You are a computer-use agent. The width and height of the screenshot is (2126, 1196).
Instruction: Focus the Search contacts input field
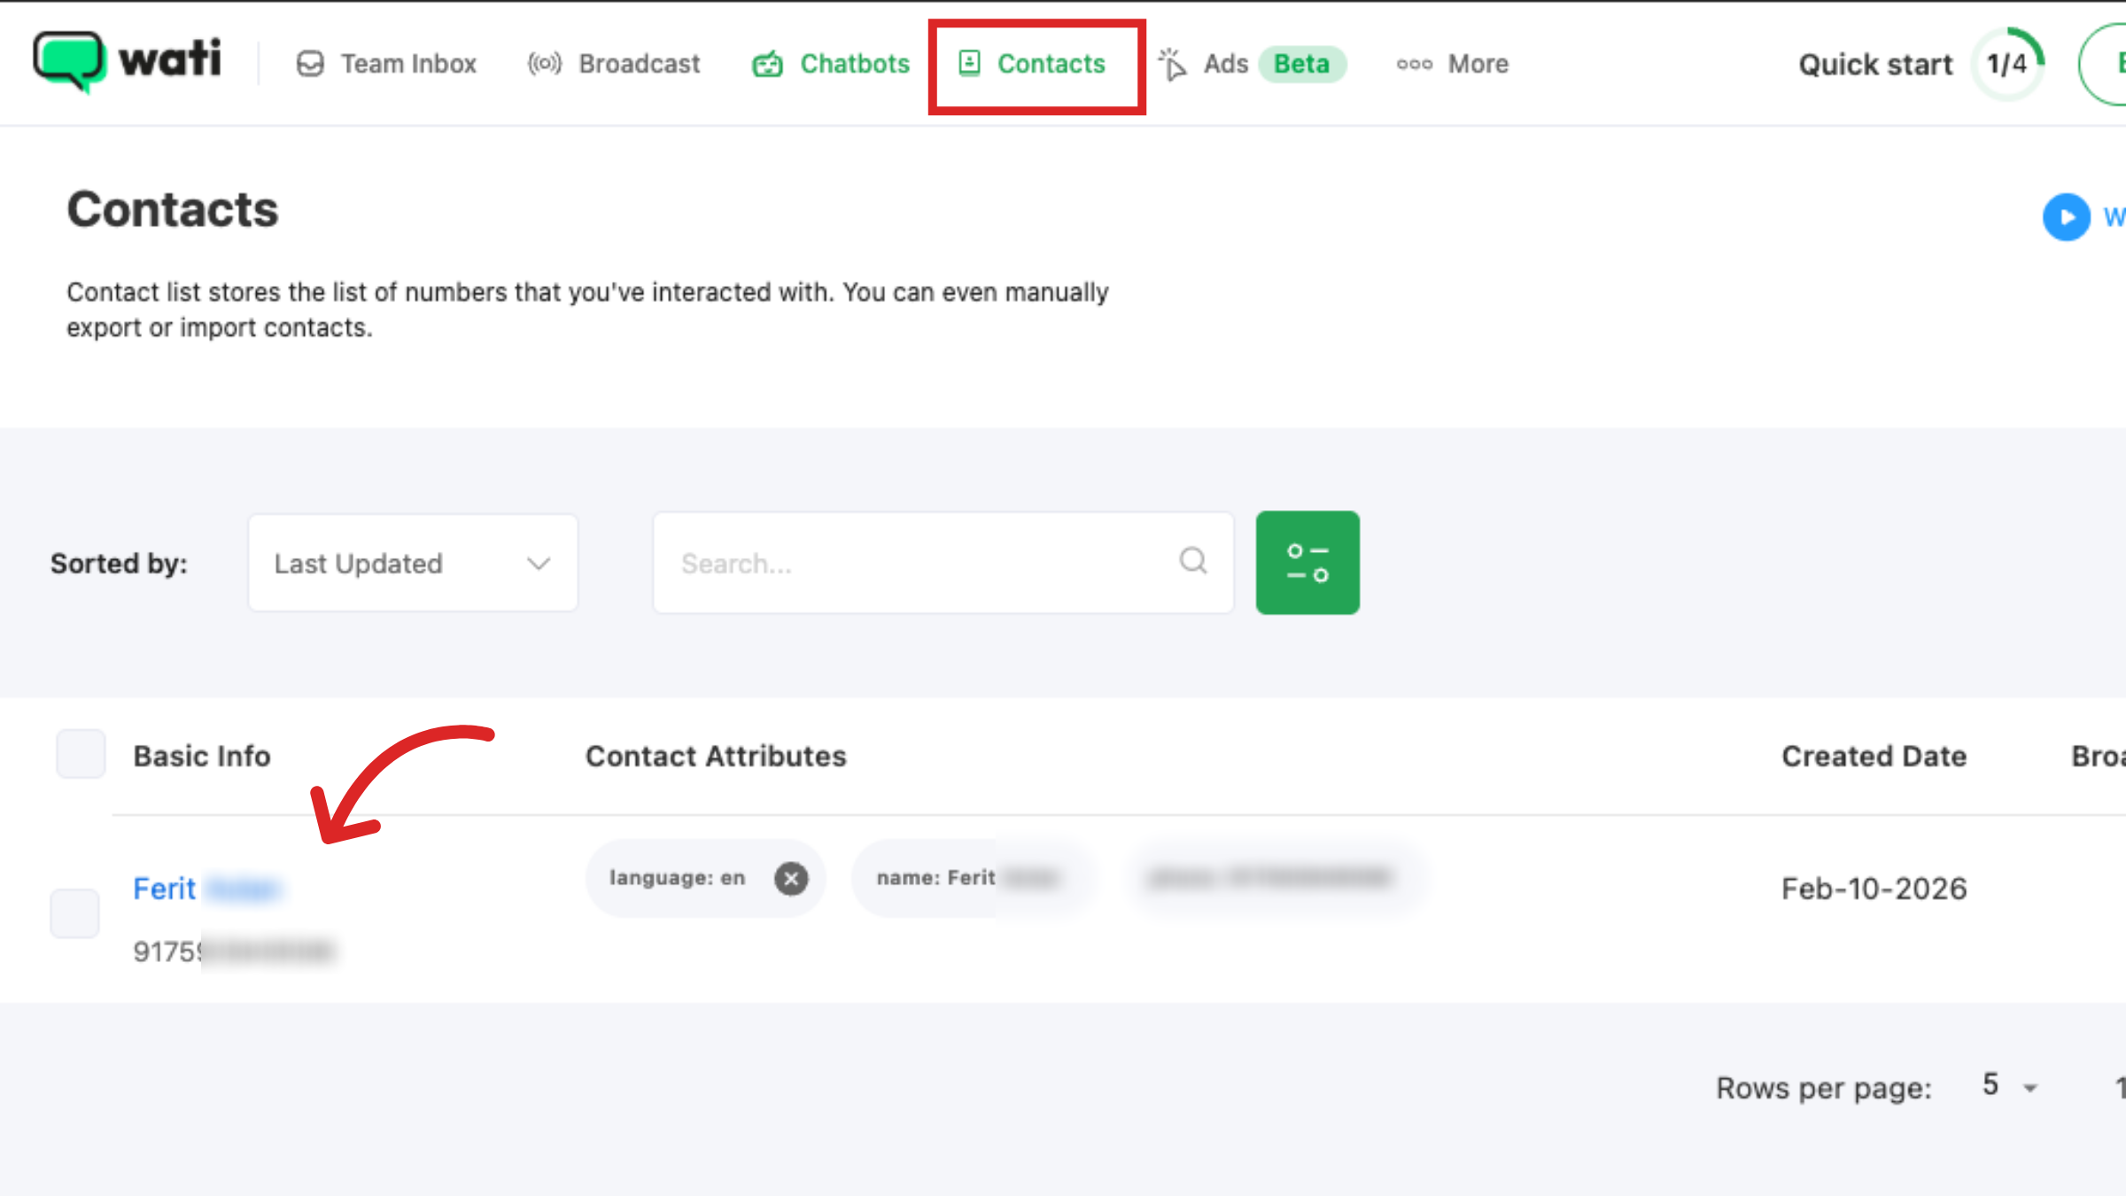912,563
